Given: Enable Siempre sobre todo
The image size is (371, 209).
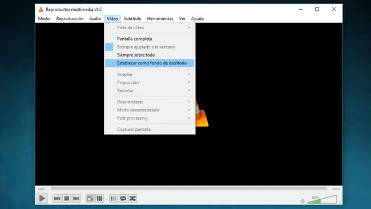Looking at the screenshot, I should click(150, 55).
